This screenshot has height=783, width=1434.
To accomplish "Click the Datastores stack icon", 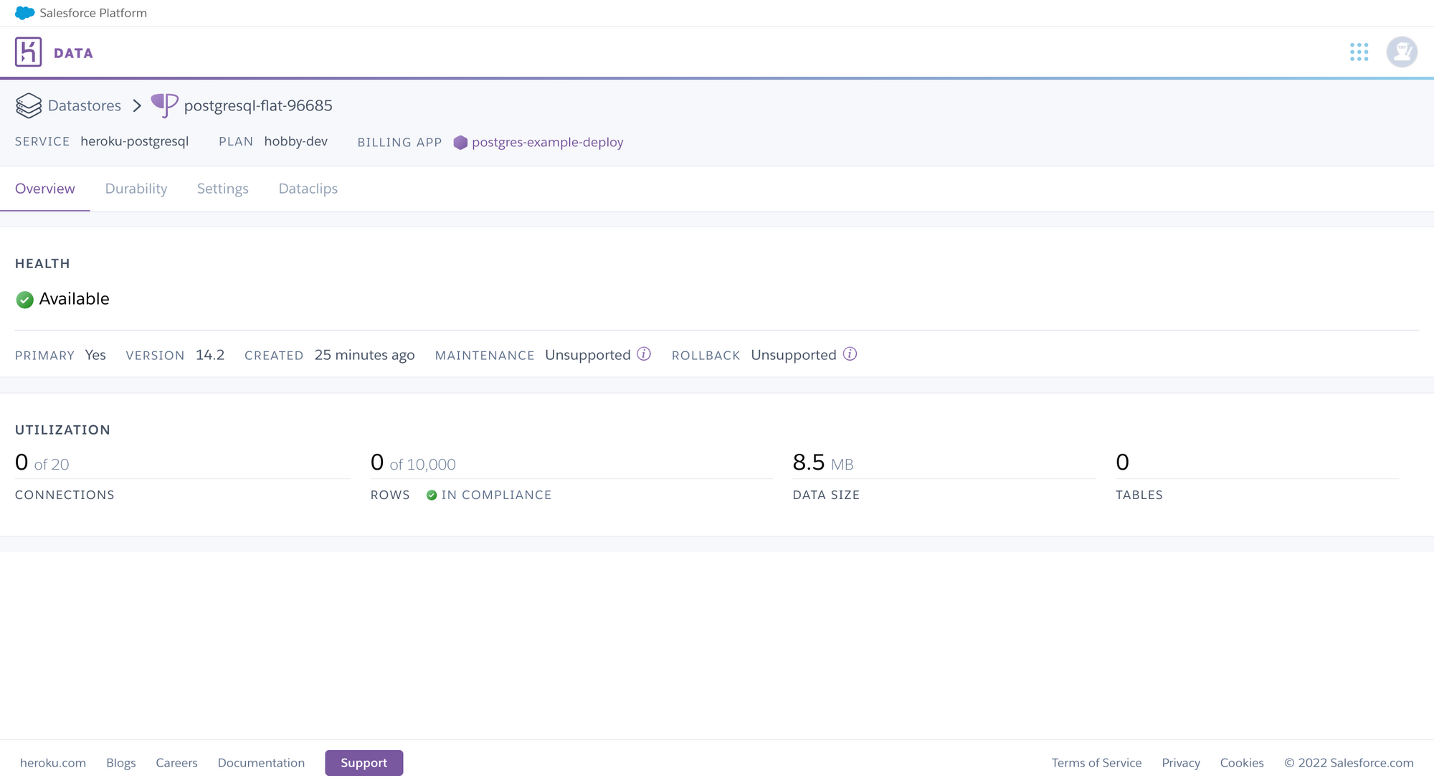I will (29, 105).
